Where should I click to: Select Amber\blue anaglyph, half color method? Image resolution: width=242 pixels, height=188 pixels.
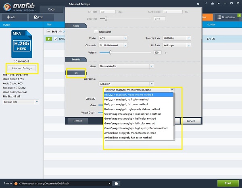coord(139,138)
